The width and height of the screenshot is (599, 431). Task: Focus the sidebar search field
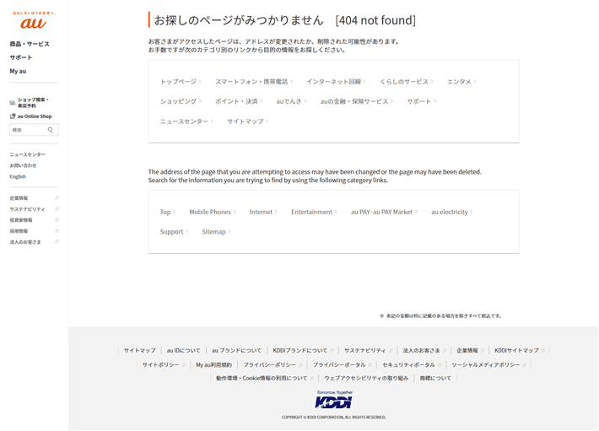34,130
